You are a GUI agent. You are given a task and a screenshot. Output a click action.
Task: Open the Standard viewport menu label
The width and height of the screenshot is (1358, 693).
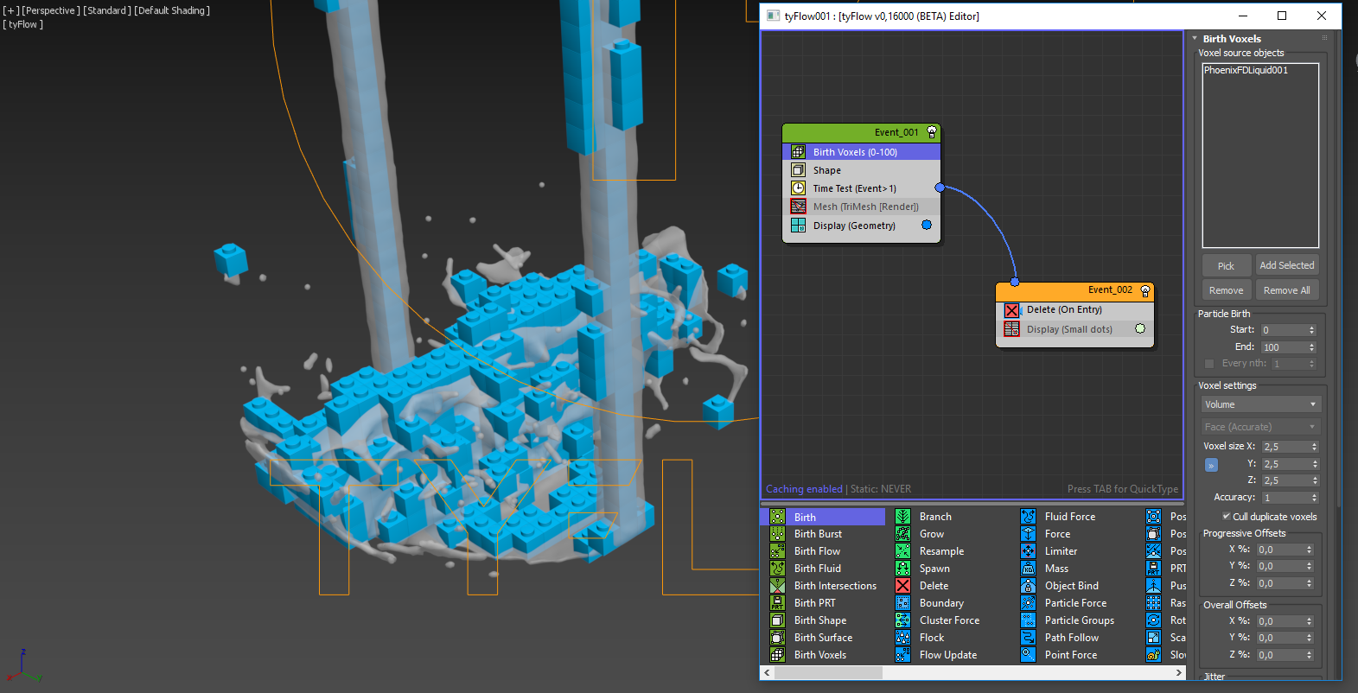point(106,10)
